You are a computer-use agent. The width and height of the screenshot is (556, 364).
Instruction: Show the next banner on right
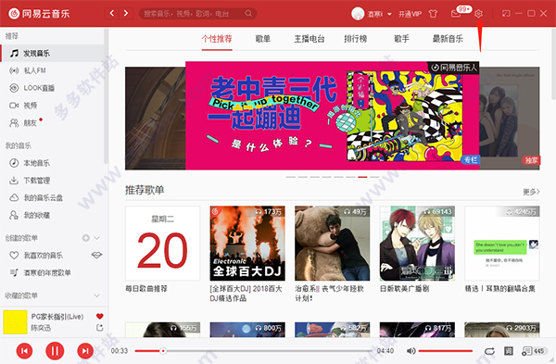coord(510,119)
